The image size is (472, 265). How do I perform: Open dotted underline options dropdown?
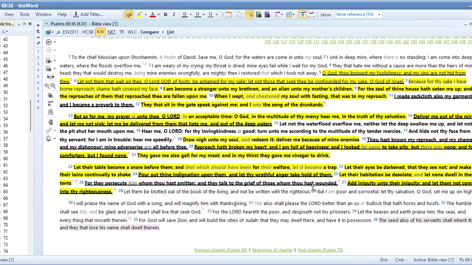point(216,14)
